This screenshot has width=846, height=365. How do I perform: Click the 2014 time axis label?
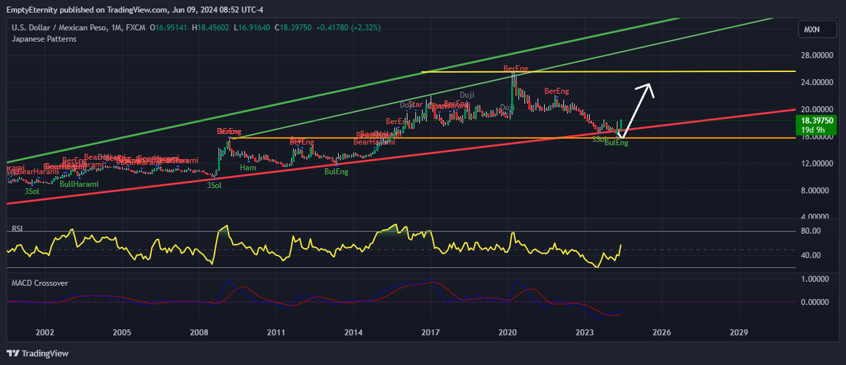tap(353, 333)
